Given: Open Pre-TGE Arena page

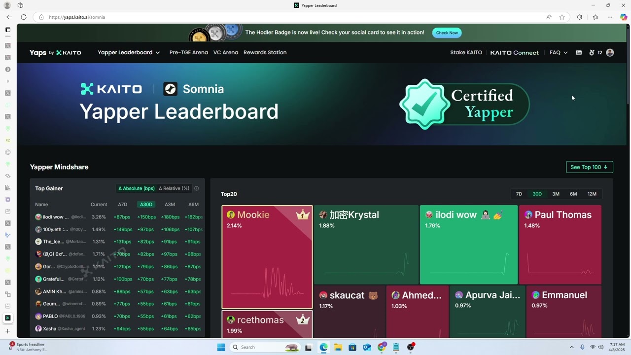Looking at the screenshot, I should point(189,53).
